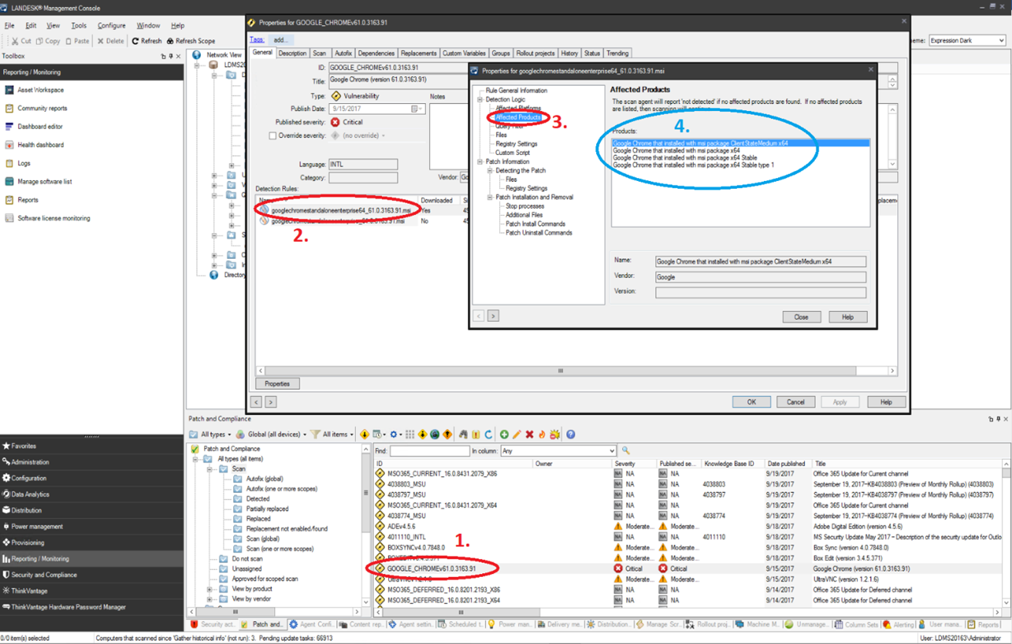Close the Affected Products dialog via Close button
The image size is (1012, 644).
coord(803,317)
